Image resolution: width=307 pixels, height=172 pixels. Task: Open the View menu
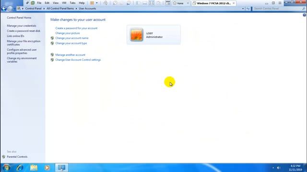[x=56, y=3]
